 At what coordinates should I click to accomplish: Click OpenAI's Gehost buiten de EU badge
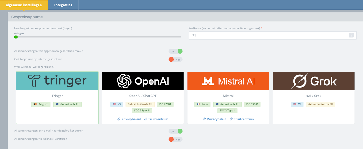tap(140, 104)
